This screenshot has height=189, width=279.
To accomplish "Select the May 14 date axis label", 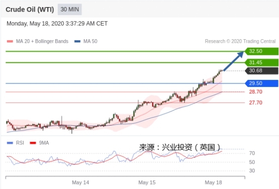I will [x=81, y=182].
